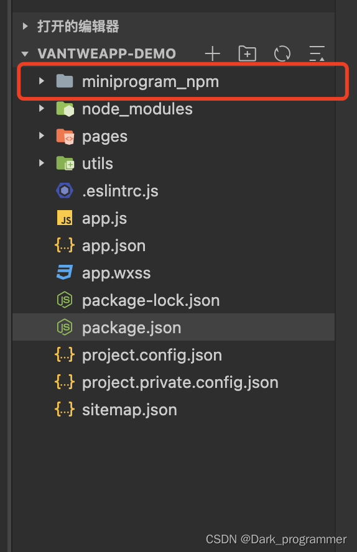Refresh the file explorer tree
Screen dimensions: 357x552
(282, 54)
